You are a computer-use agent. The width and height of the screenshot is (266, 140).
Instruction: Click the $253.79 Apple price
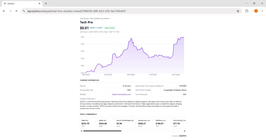tap(85, 124)
